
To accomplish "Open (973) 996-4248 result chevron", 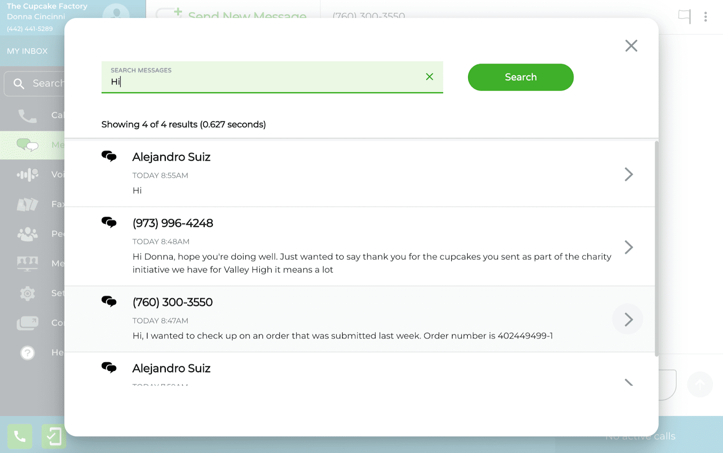I will [x=629, y=247].
